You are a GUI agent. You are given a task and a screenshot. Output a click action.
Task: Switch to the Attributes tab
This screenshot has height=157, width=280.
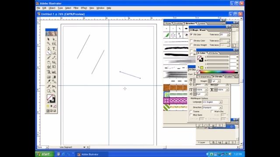[213, 53]
